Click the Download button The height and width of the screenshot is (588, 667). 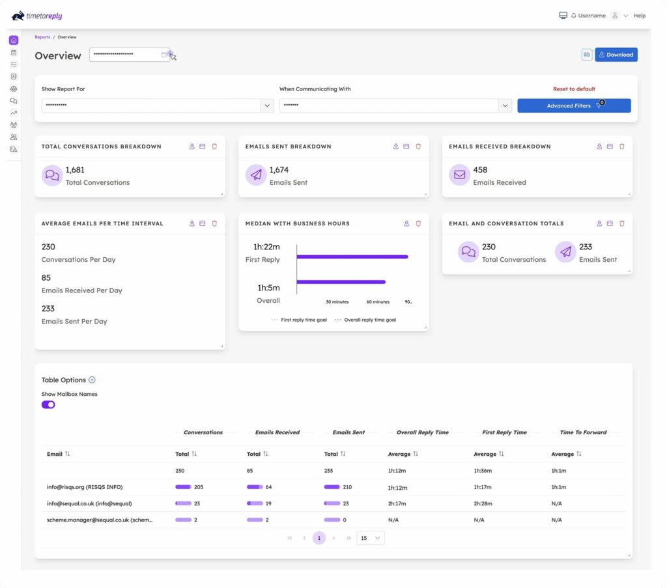(616, 55)
